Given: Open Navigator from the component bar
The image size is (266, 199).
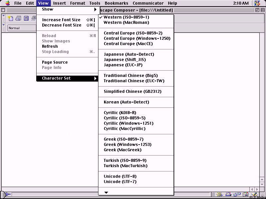Looking at the screenshot, I should (x=220, y=195).
